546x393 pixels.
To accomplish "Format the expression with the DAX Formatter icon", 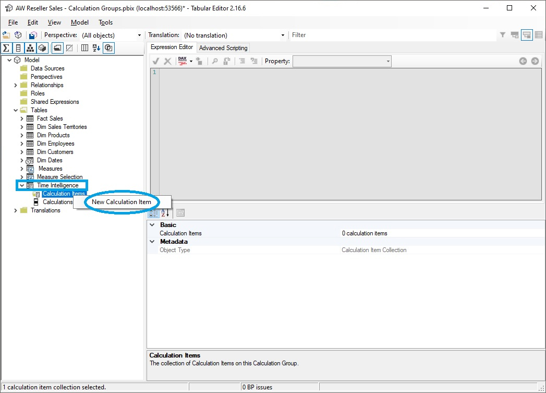I will [x=182, y=61].
